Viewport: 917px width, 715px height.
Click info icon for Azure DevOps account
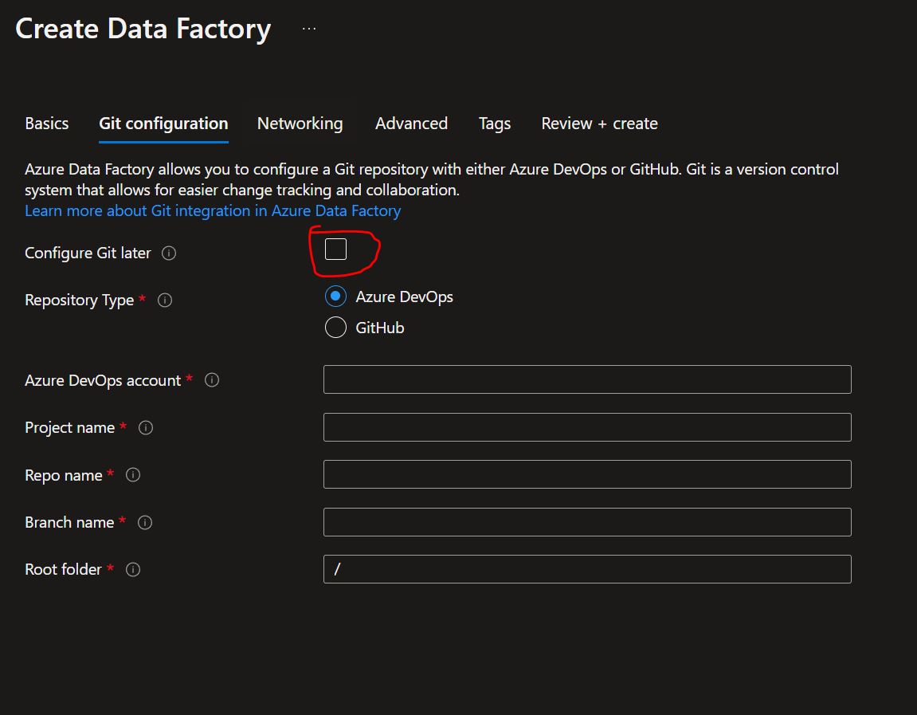212,380
